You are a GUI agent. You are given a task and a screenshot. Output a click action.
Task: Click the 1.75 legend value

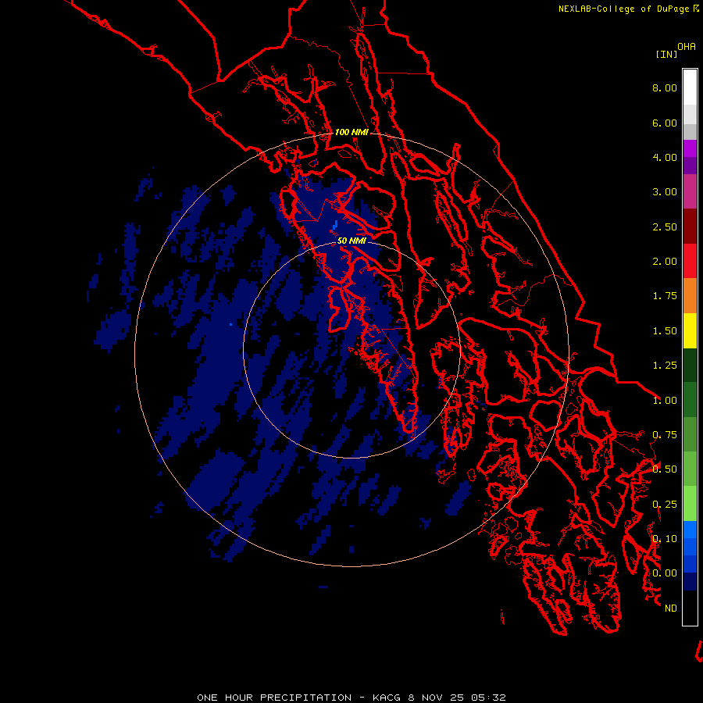(x=665, y=296)
